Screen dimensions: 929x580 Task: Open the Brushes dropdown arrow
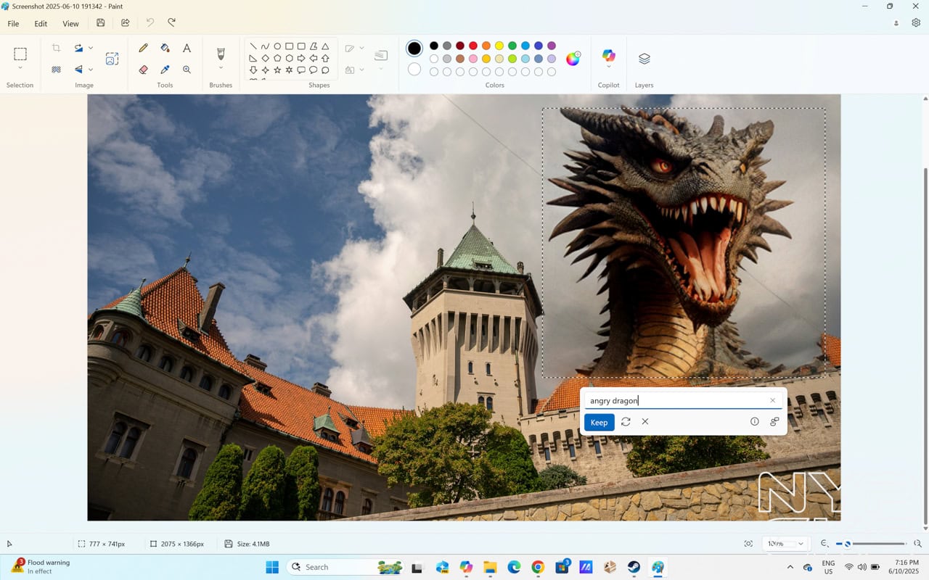point(221,68)
